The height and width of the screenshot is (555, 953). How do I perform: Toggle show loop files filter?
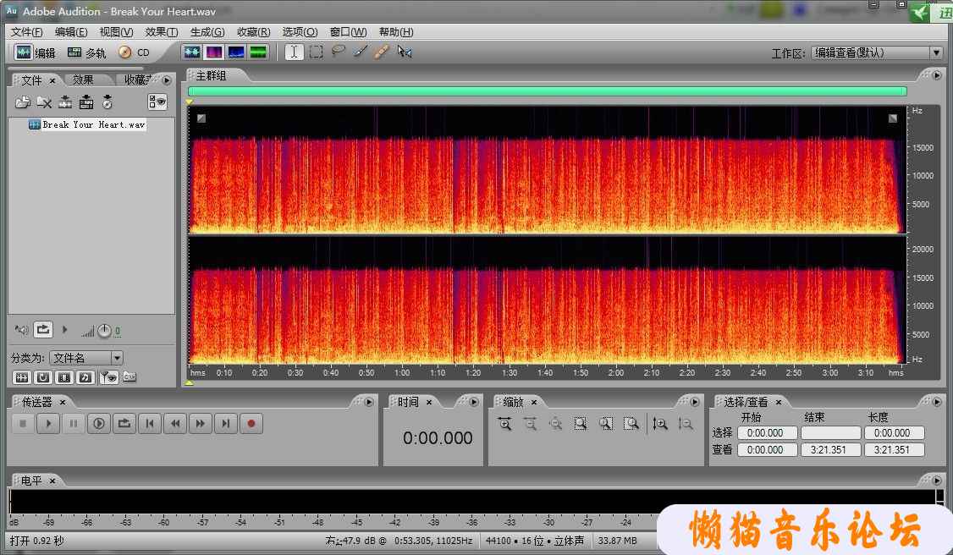[x=43, y=377]
